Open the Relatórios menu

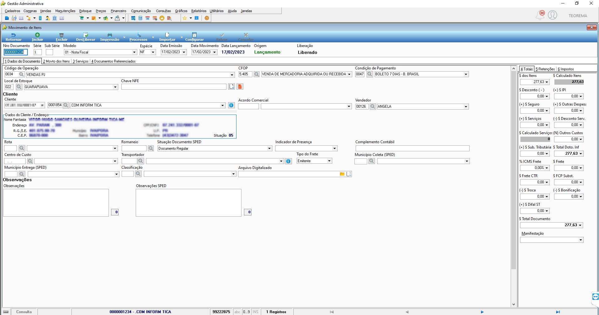pyautogui.click(x=199, y=11)
